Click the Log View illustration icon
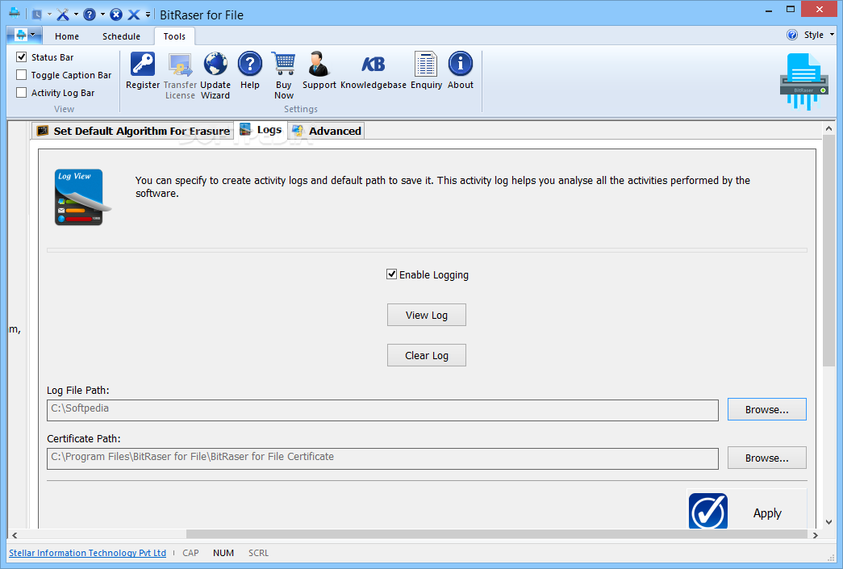This screenshot has height=569, width=843. (82, 197)
